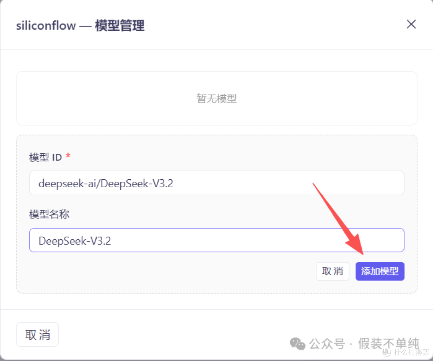Click the bottom-left 取消 dialog button
Viewport: 433px width, 361px height.
click(38, 335)
